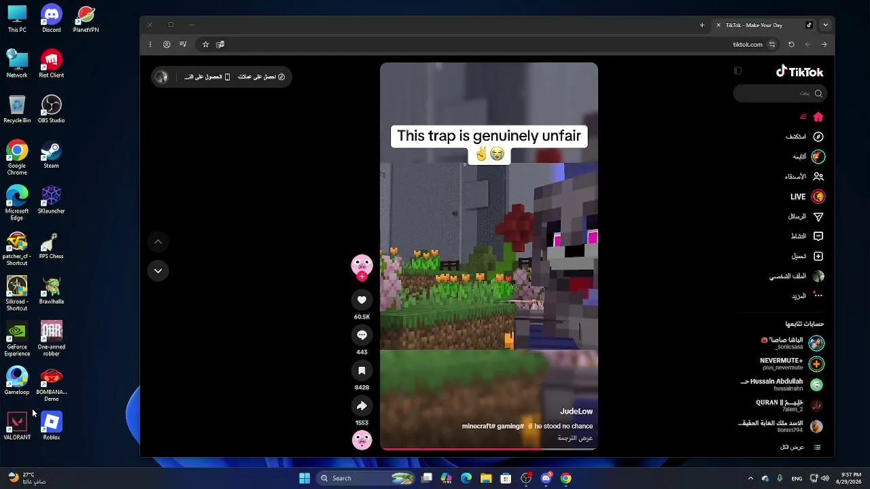Seek on the red video progress bar

[x=489, y=449]
